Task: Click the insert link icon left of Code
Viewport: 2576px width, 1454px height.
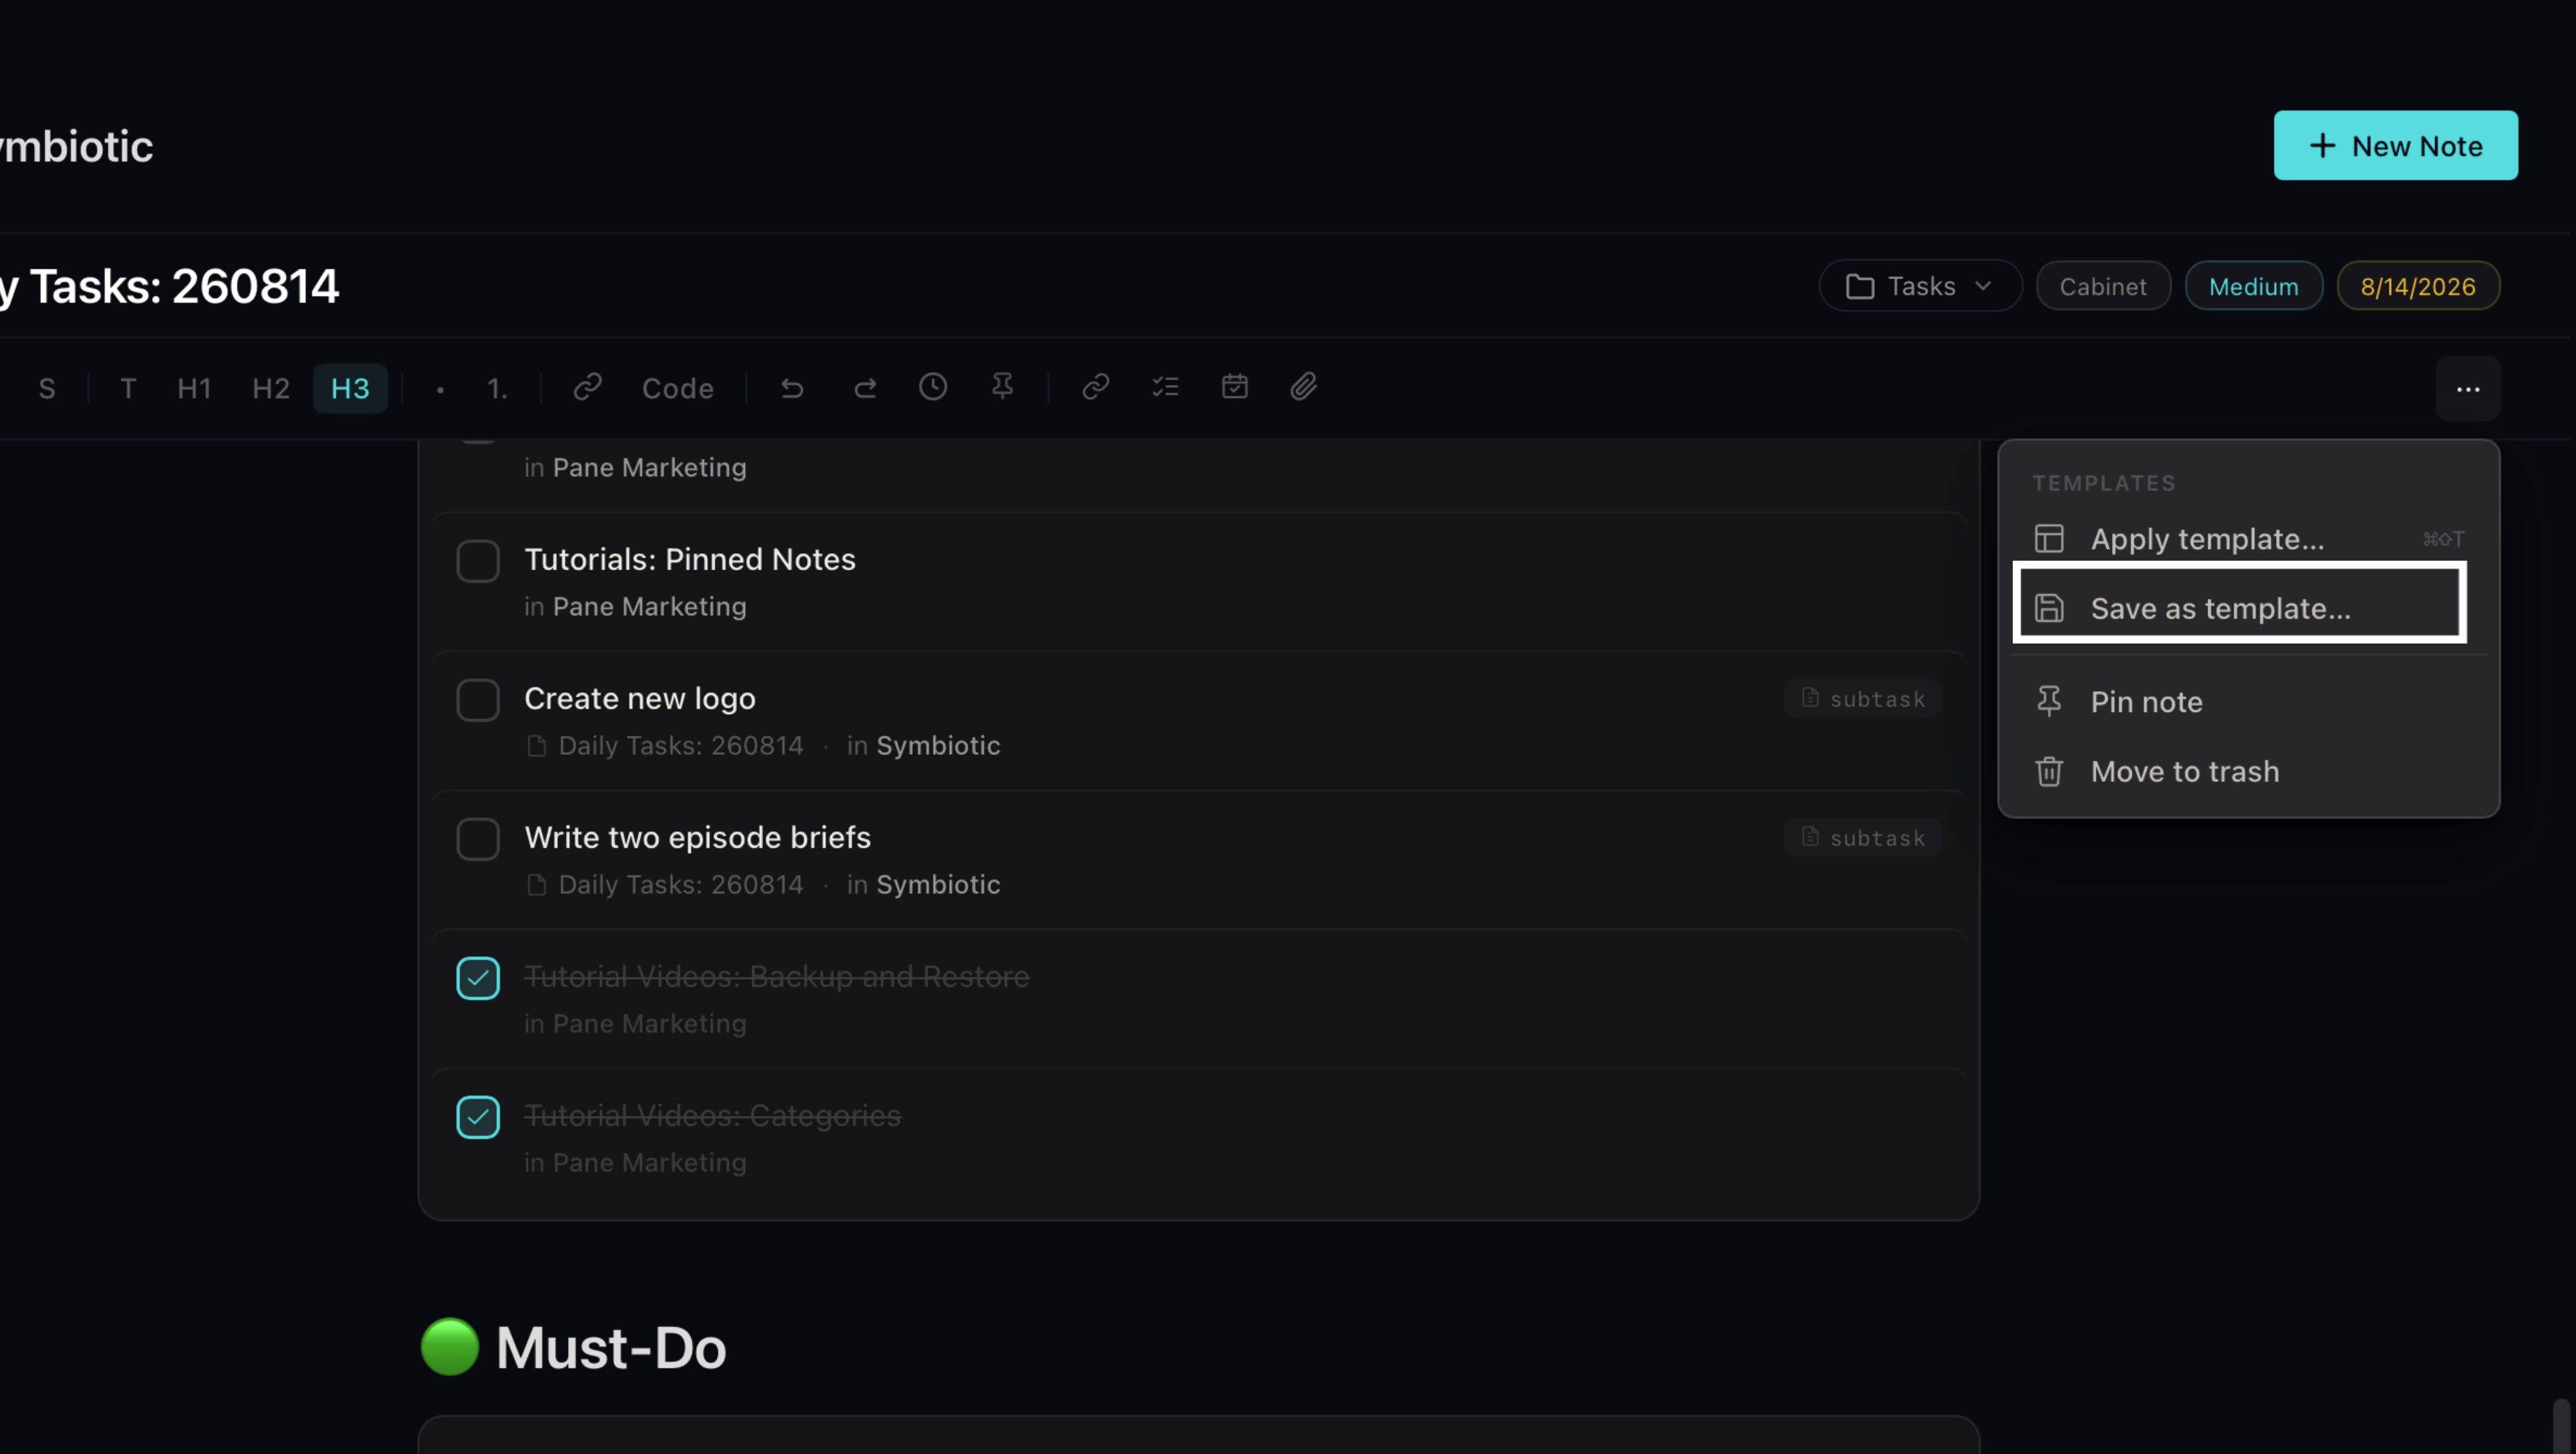Action: pos(587,387)
